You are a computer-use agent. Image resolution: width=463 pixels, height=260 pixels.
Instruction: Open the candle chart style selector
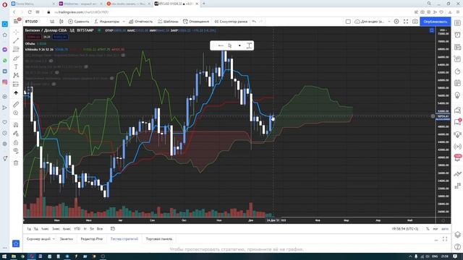[61, 22]
